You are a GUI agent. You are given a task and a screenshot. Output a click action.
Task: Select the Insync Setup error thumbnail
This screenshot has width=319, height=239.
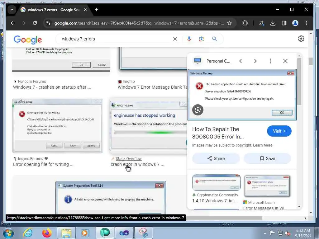pyautogui.click(x=57, y=126)
